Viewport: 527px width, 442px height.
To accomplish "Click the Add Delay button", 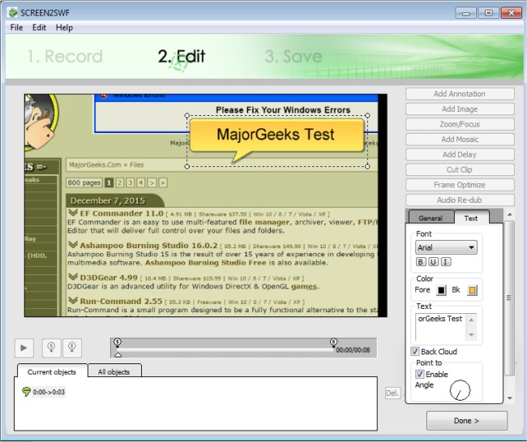I will [460, 154].
